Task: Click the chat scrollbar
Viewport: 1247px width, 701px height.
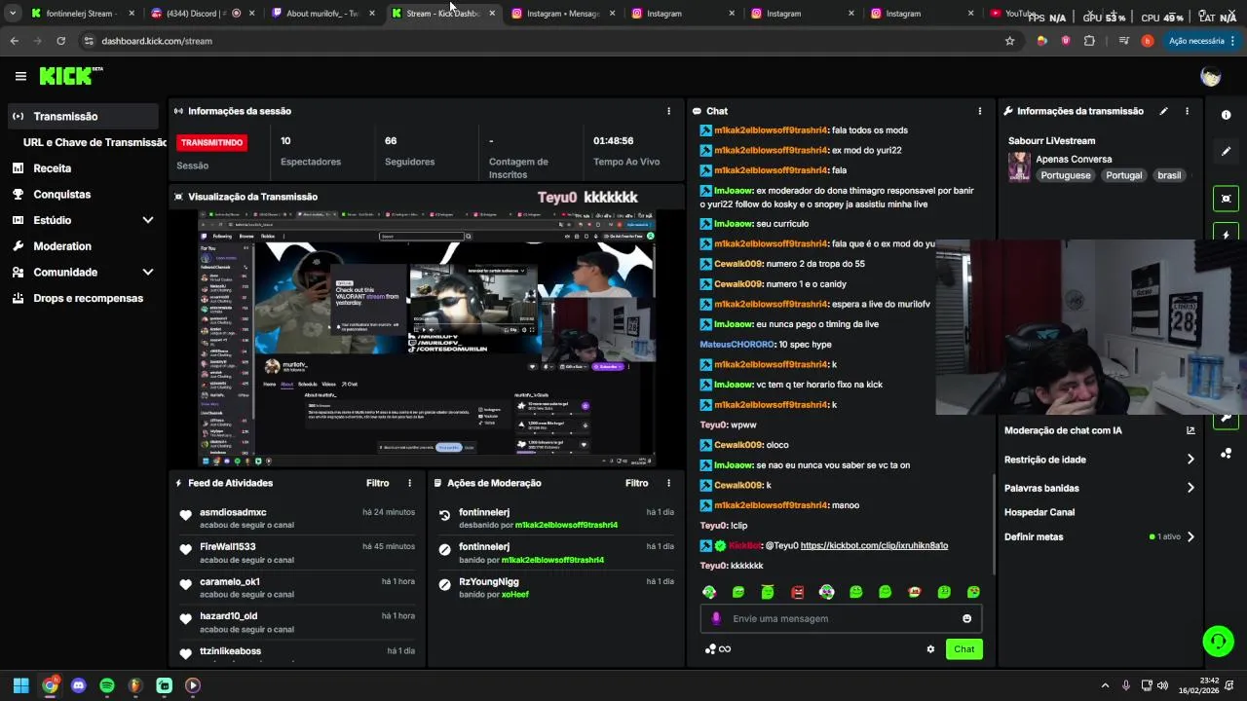Action: click(993, 523)
